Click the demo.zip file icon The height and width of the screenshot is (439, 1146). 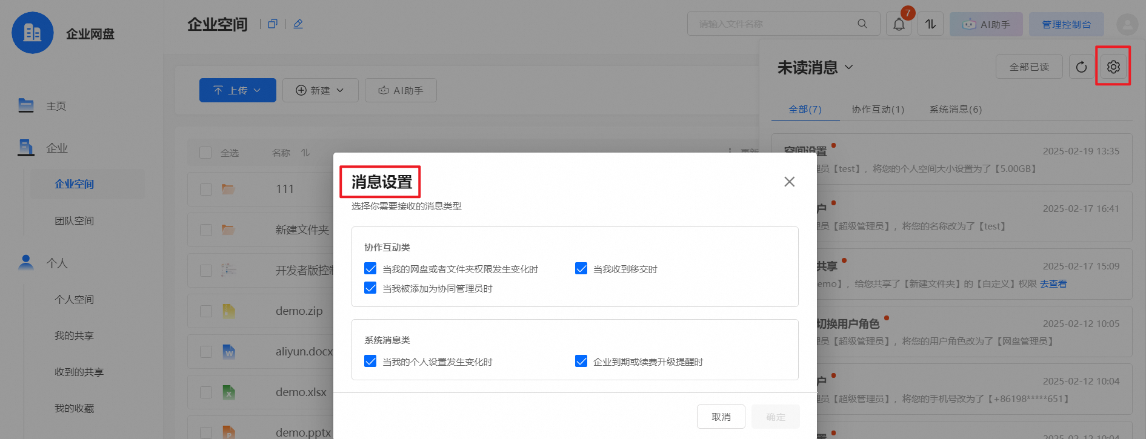[228, 311]
